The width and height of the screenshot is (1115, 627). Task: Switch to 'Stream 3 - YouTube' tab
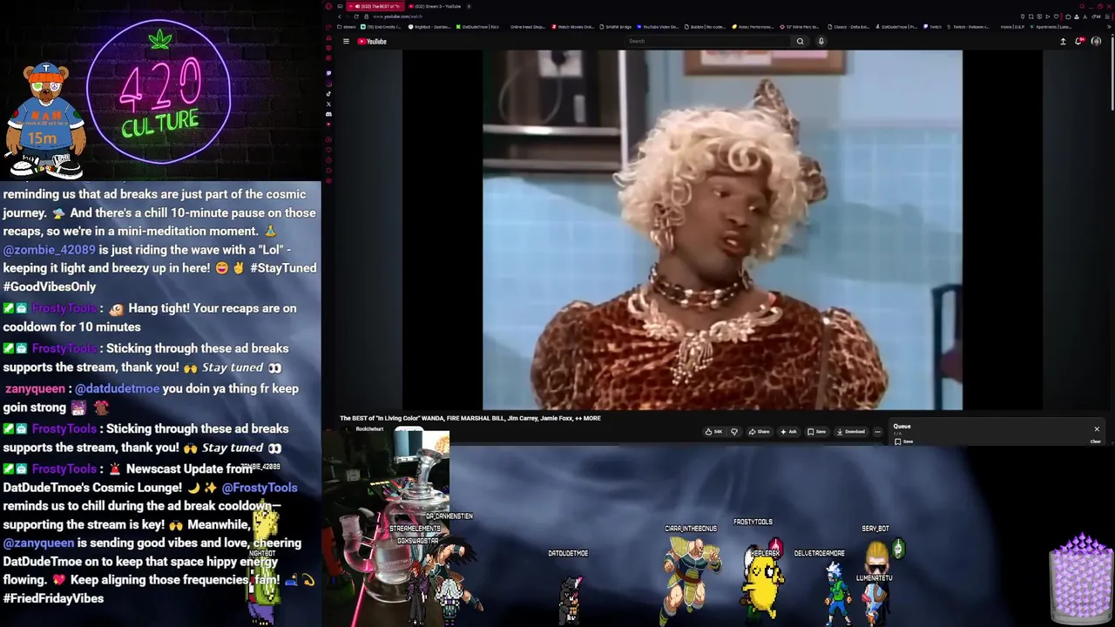435,6
